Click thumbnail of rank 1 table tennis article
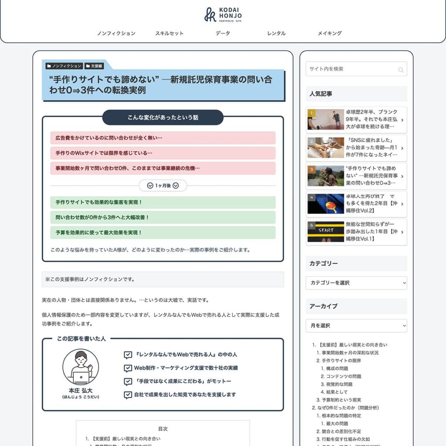The width and height of the screenshot is (446, 446). (x=326, y=119)
